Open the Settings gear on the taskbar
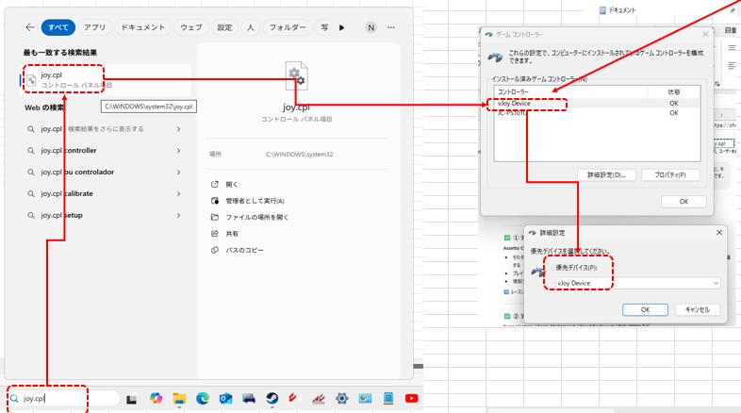 341,399
